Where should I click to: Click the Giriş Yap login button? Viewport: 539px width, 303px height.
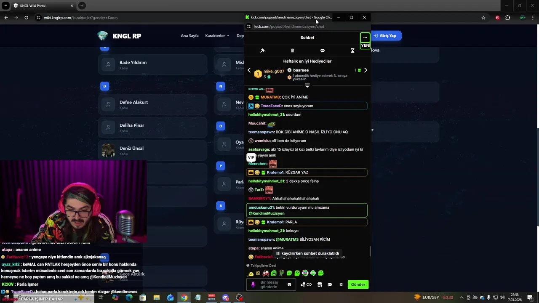point(385,36)
